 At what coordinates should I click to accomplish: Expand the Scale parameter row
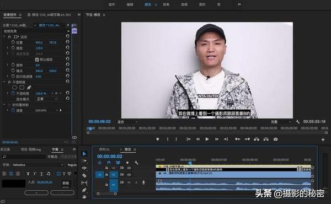[x=7, y=48]
